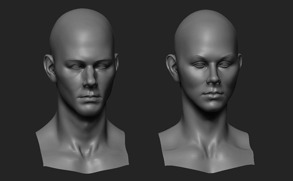Click the female head's closed left-side eye
This screenshot has height=181, width=293.
pos(199,65)
